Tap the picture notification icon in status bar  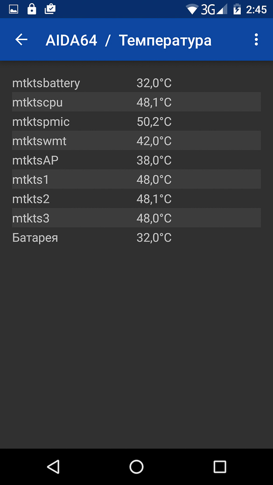[14, 10]
